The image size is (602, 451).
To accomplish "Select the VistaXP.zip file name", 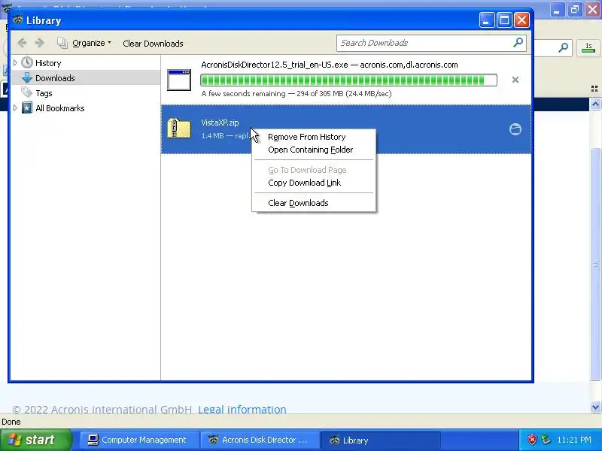I will (x=220, y=123).
